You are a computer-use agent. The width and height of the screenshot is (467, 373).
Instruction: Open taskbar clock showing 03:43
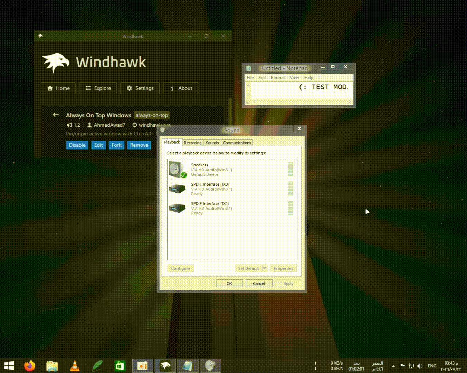click(451, 366)
